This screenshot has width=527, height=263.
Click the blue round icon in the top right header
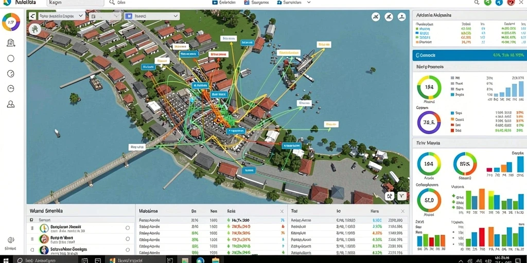(499, 3)
